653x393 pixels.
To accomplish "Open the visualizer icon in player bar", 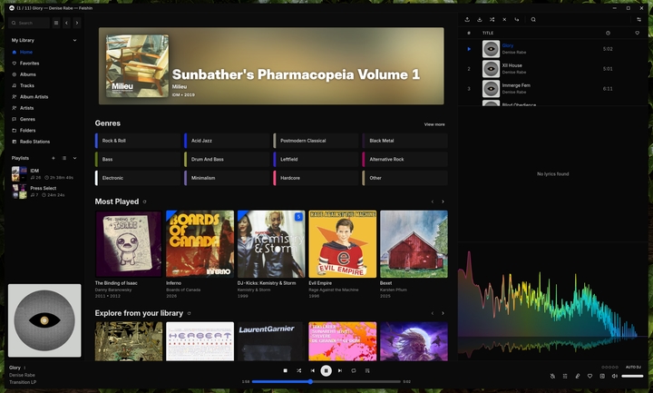I will pyautogui.click(x=602, y=376).
